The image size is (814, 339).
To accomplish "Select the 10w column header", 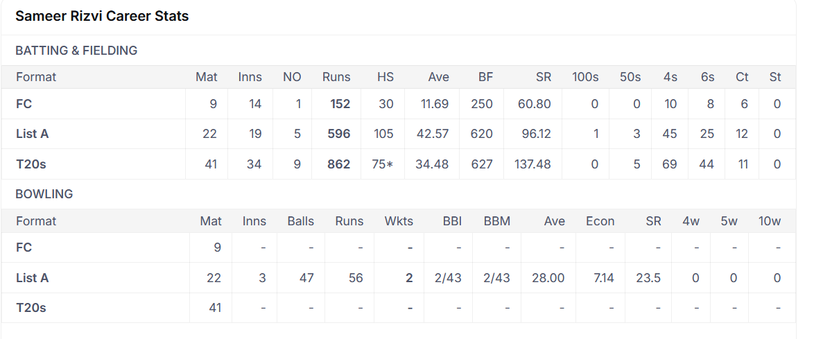I will pyautogui.click(x=769, y=221).
